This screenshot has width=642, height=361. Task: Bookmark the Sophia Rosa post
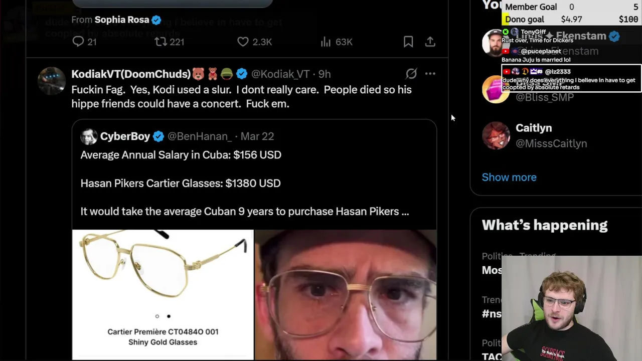[408, 42]
